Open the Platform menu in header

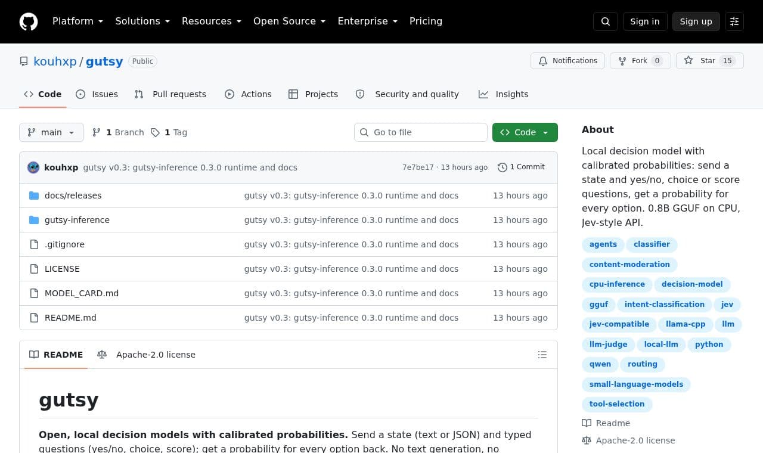tap(77, 21)
